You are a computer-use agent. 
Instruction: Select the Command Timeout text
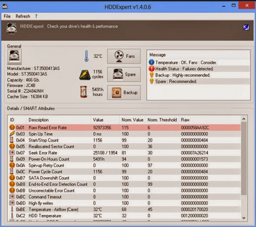(45, 197)
